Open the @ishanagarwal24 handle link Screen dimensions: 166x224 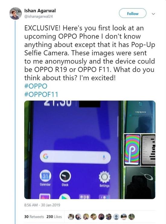point(39,17)
